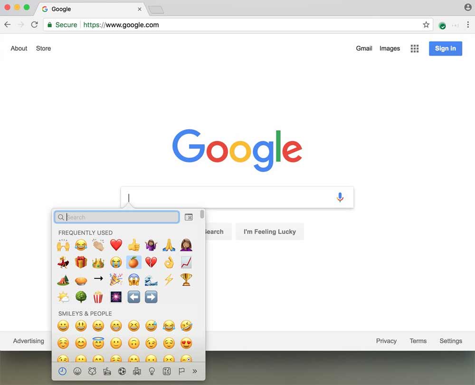Click I'm Feeling Lucky button
The height and width of the screenshot is (385, 475).
click(x=270, y=231)
